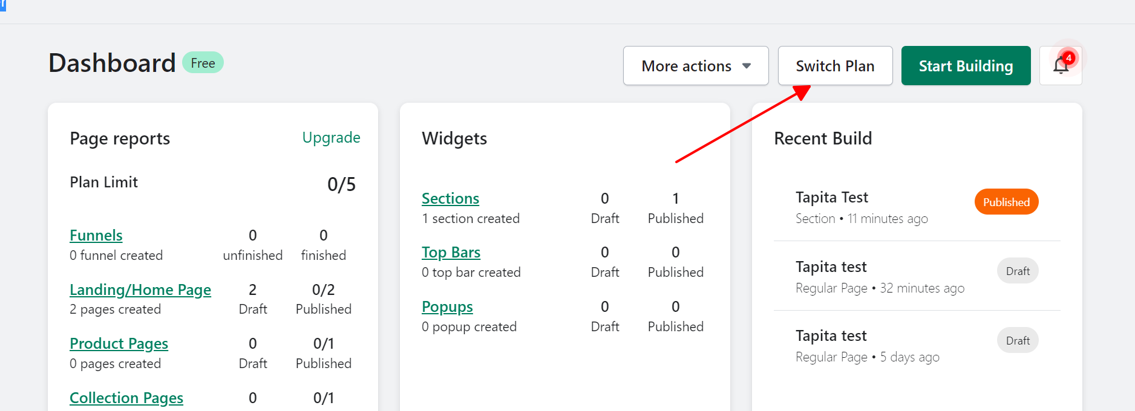Click the orange Published status badge
This screenshot has height=411, width=1135.
[1006, 202]
